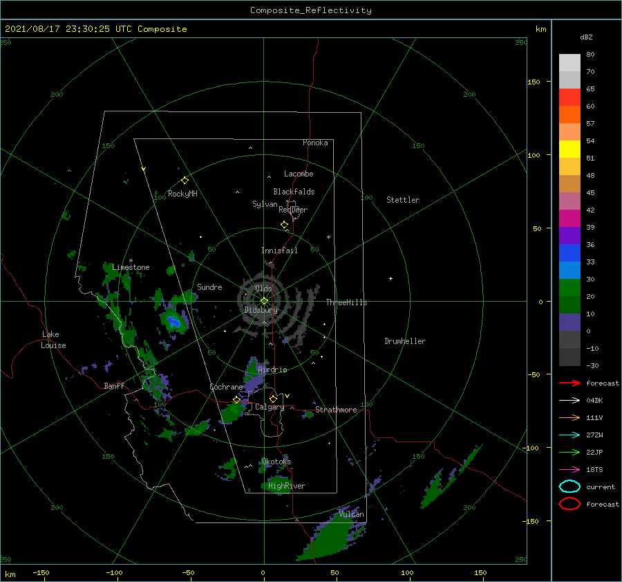Click the yellow diamond marker above Calgary label
This screenshot has width=622, height=582.
273,399
